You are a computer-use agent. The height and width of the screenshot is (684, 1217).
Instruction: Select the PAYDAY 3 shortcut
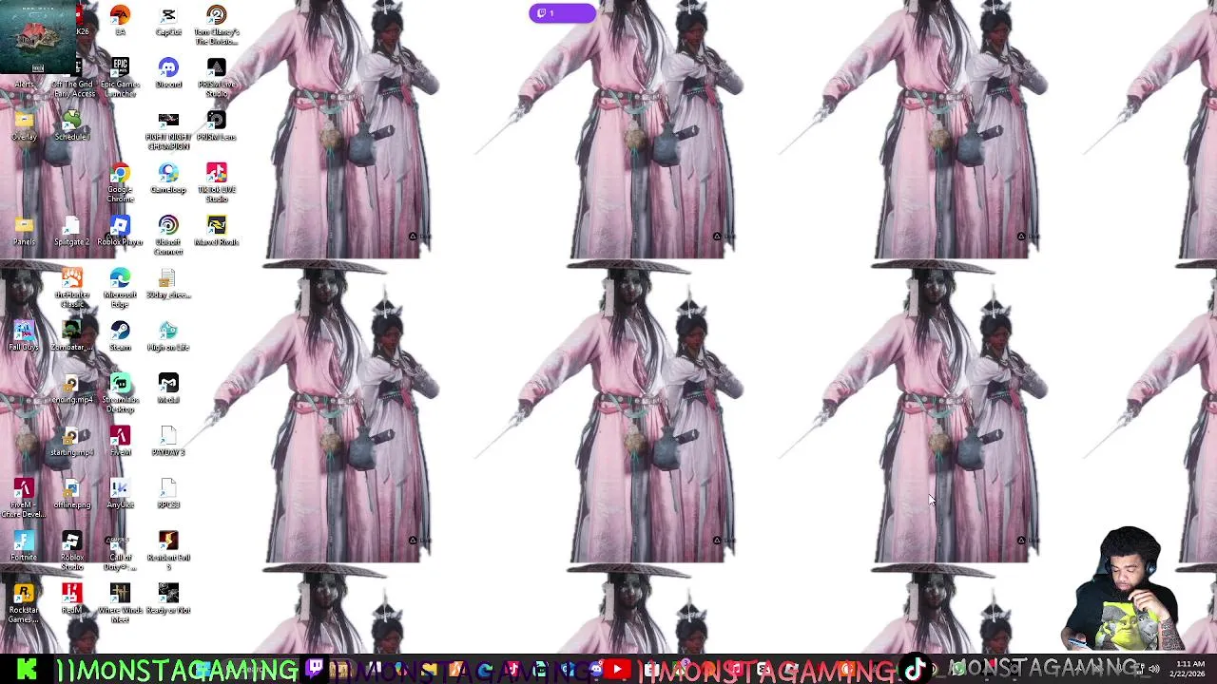point(168,441)
